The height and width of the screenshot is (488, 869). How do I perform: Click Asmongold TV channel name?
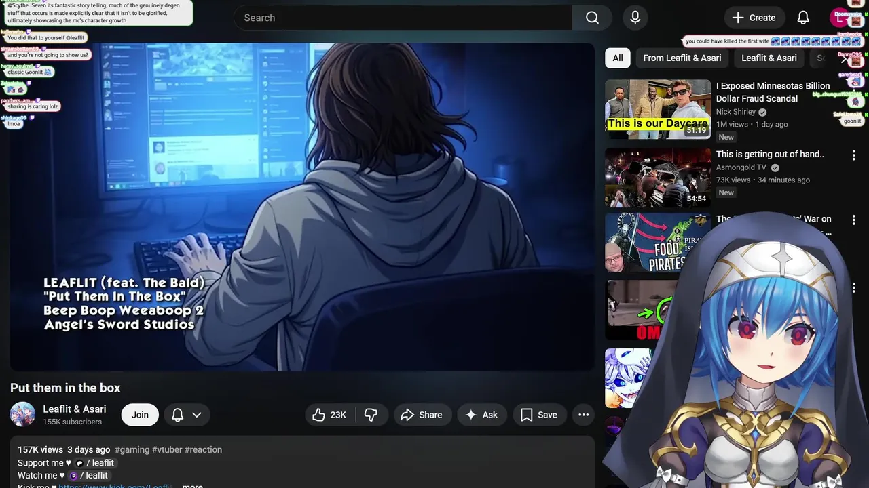tap(741, 167)
